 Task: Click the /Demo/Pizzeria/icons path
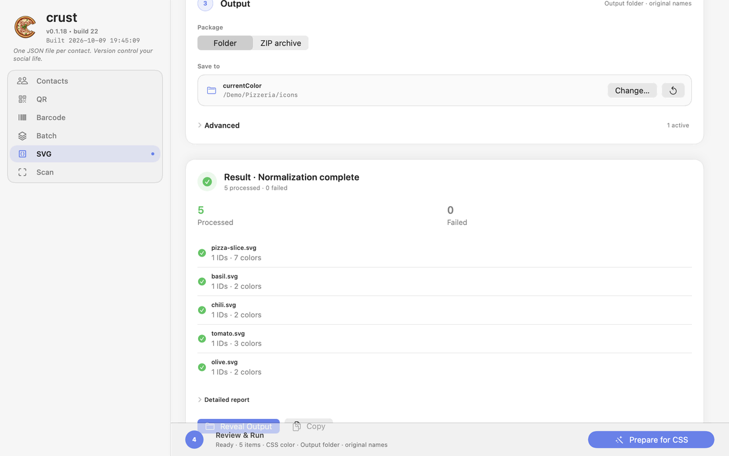[x=260, y=95]
